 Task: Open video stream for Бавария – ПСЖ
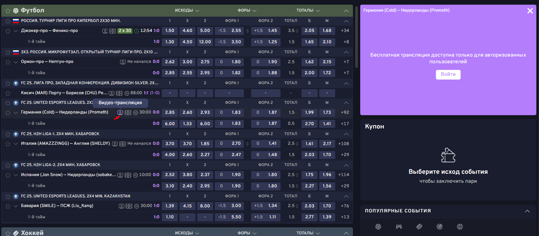(x=121, y=206)
